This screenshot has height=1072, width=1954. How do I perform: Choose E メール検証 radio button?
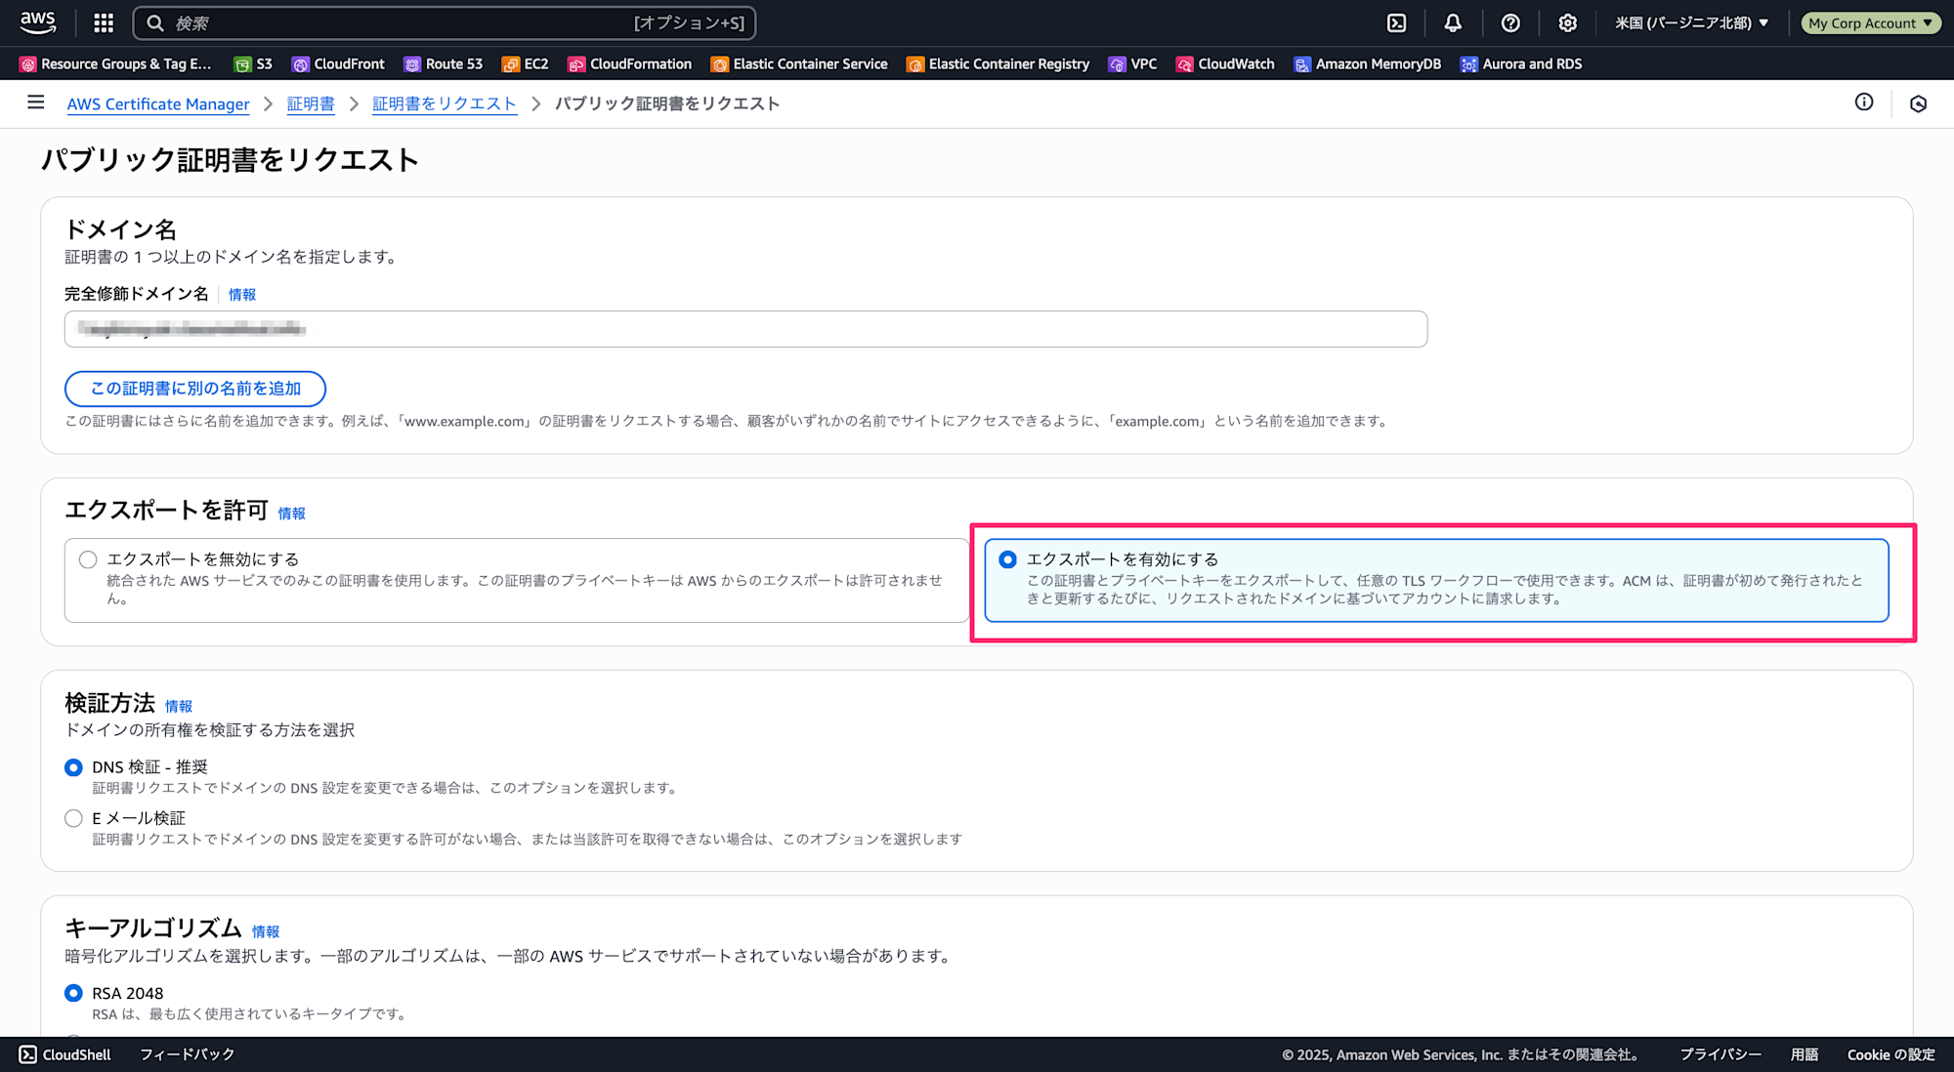pyautogui.click(x=73, y=818)
